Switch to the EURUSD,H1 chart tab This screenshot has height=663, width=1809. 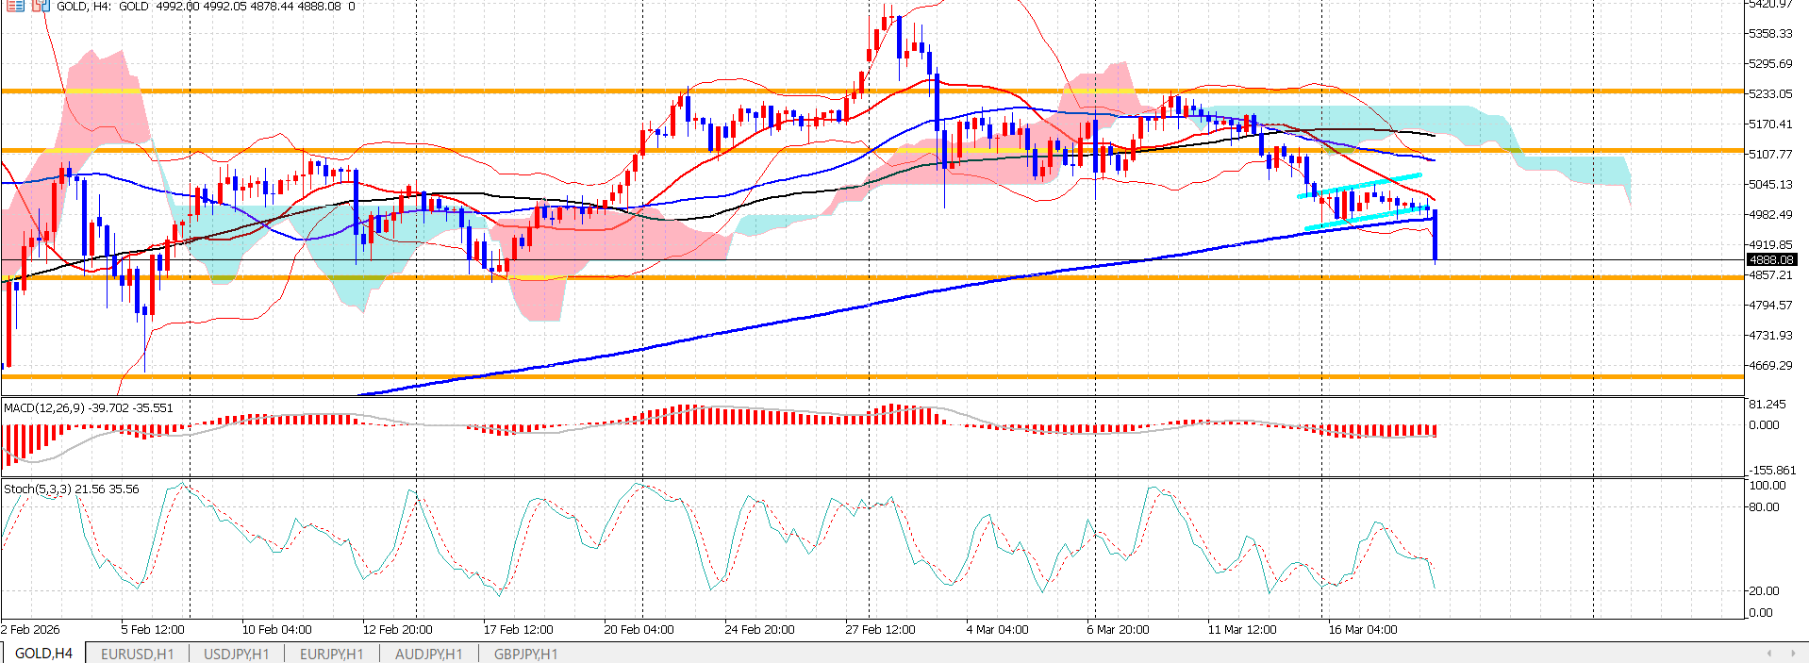coord(137,654)
